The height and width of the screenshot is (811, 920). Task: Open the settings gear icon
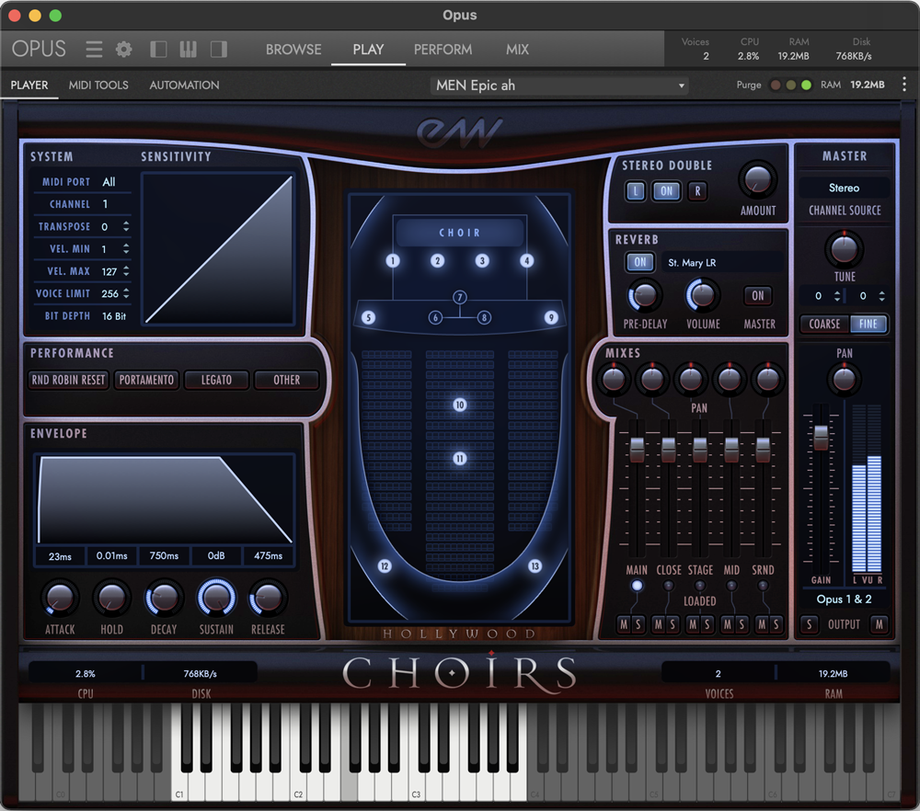click(123, 49)
